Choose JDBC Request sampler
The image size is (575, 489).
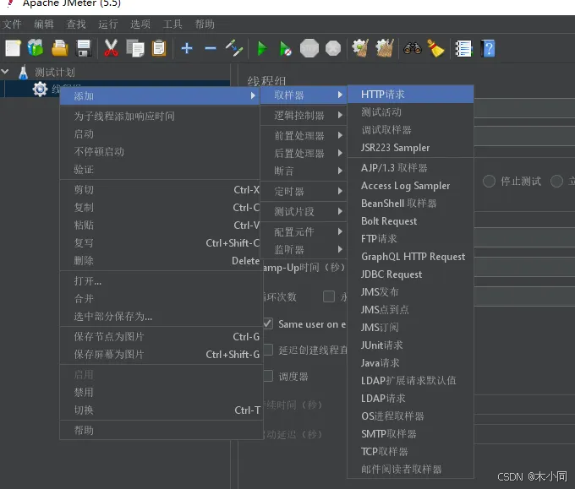[410, 274]
